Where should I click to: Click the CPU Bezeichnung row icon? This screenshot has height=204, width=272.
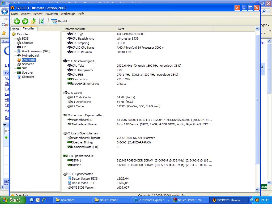[70, 38]
